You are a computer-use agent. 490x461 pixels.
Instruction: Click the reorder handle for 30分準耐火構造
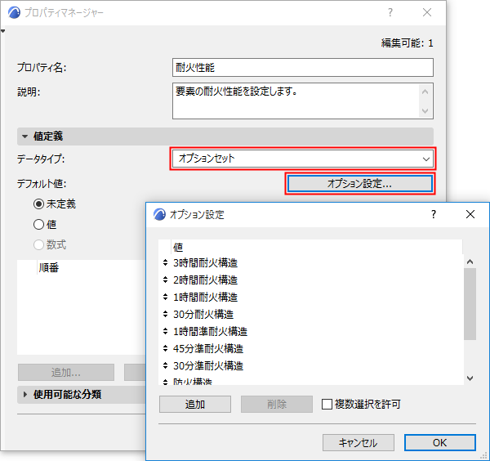tap(165, 365)
